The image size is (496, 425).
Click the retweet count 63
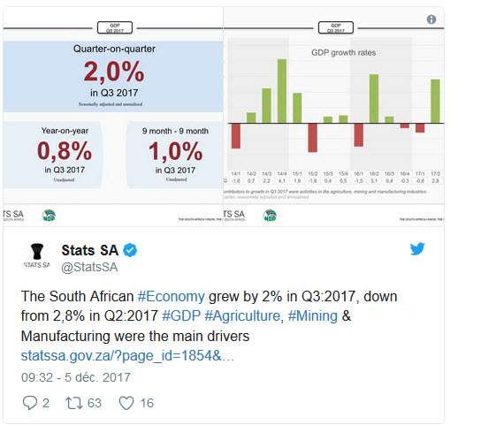click(95, 403)
